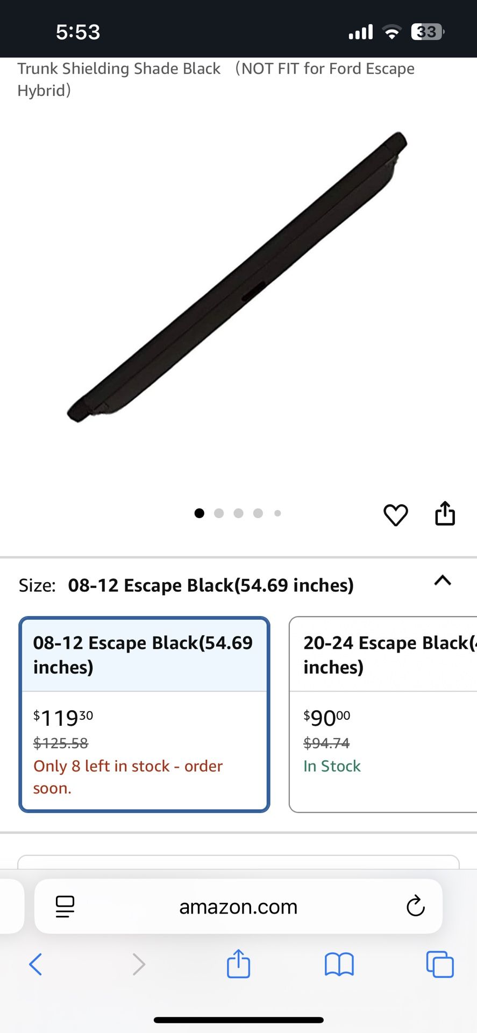Select 08-12 Escape Black size option
Image resolution: width=477 pixels, height=1033 pixels.
click(x=144, y=714)
